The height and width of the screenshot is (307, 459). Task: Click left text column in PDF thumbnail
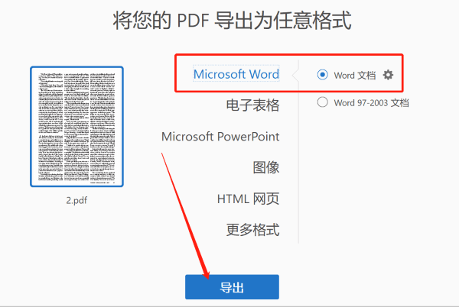point(48,127)
